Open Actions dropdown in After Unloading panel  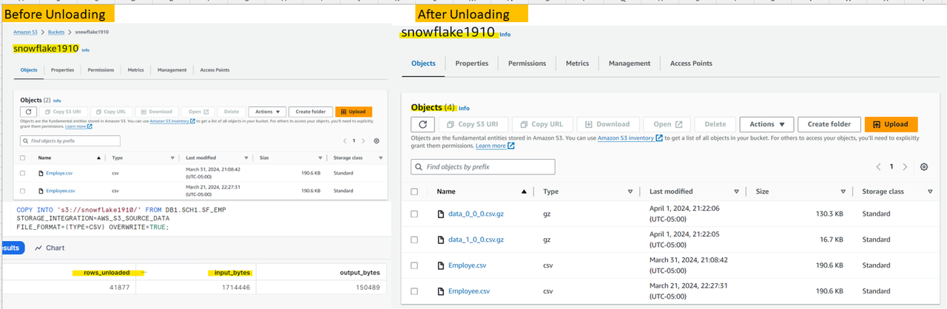pyautogui.click(x=766, y=124)
